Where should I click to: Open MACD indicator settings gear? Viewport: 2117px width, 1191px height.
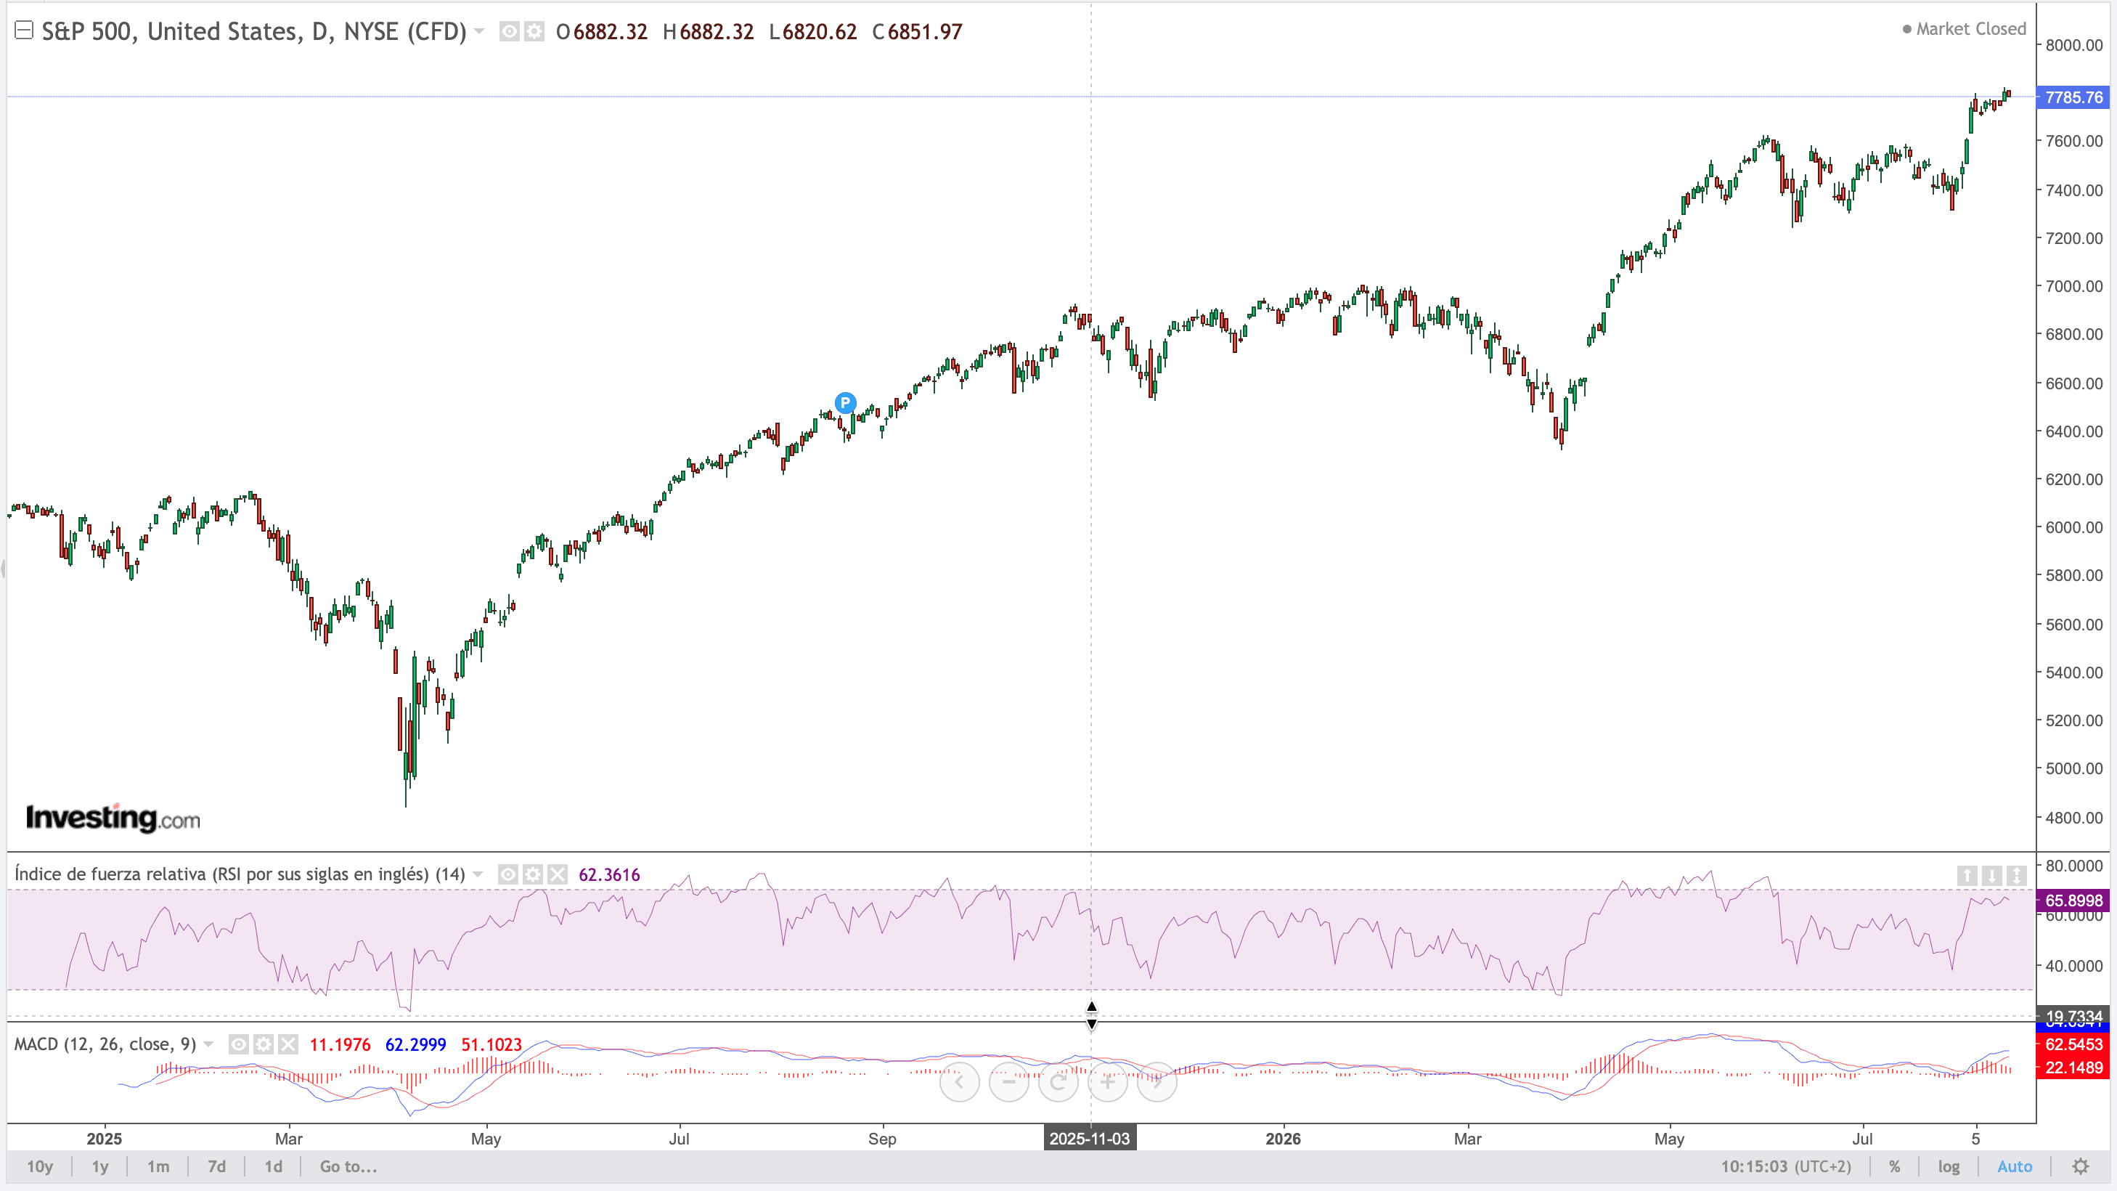click(x=263, y=1045)
